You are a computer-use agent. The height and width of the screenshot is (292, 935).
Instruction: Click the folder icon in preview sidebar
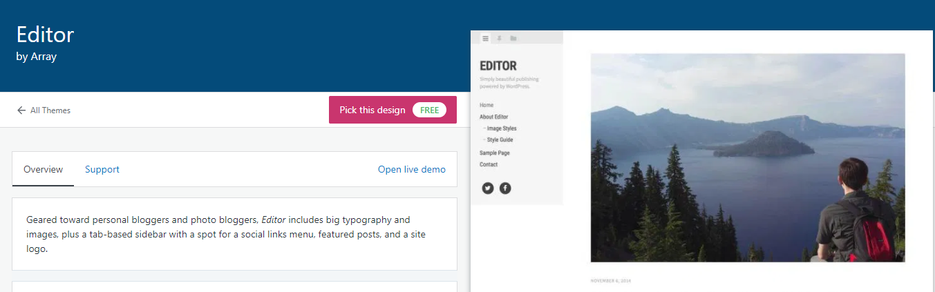[513, 39]
